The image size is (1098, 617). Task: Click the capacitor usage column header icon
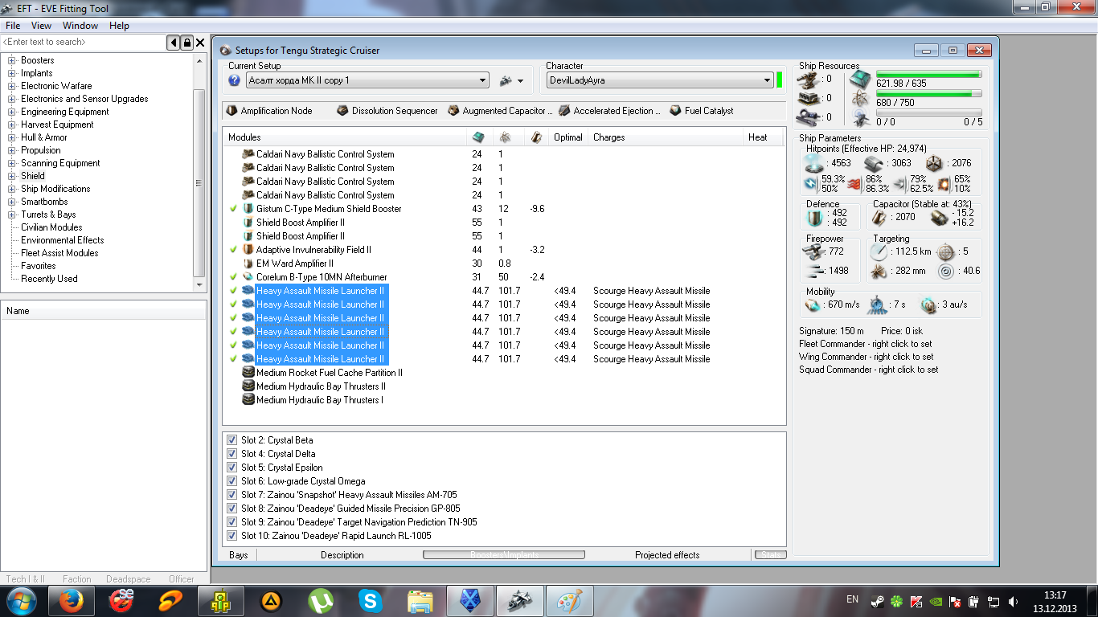536,137
